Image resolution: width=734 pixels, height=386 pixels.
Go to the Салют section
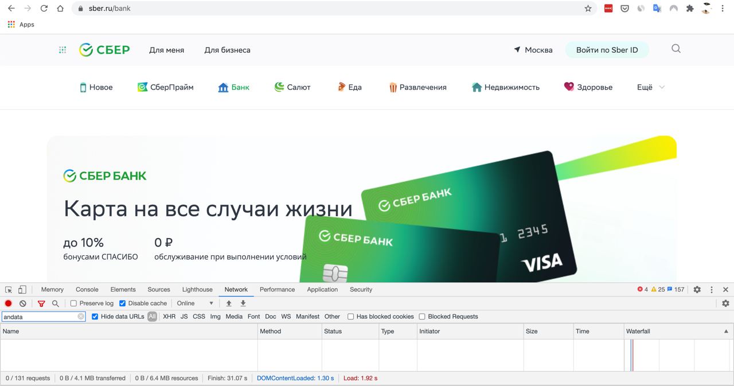[x=292, y=87]
